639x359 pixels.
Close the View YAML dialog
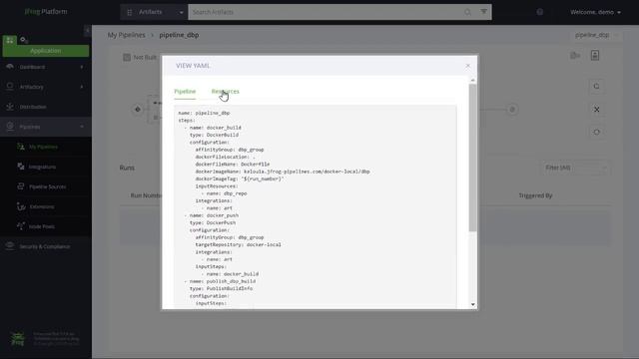[x=468, y=66]
